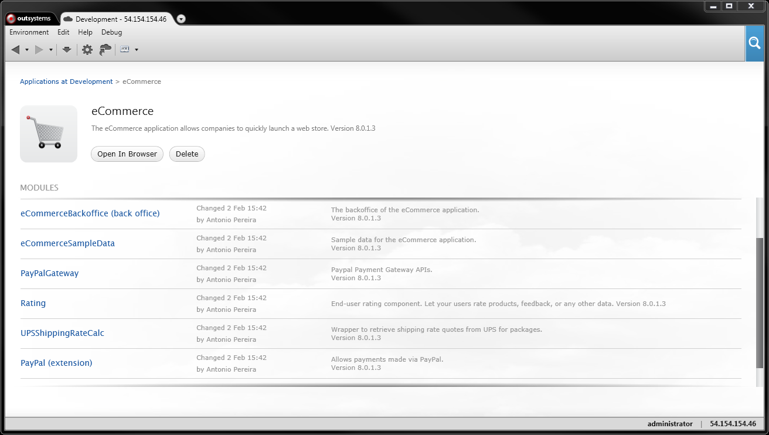The width and height of the screenshot is (769, 435).
Task: Click the card-shaped toolbar icon
Action: click(124, 50)
